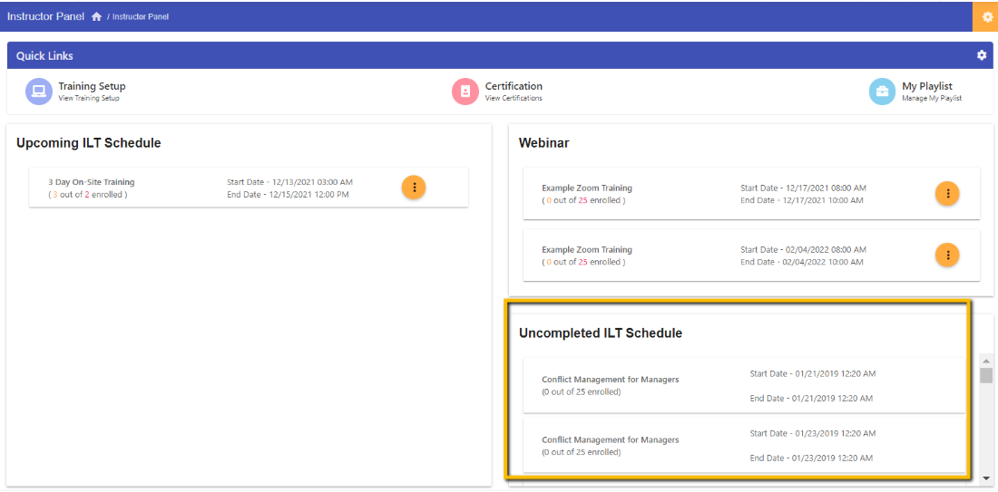Click the Quick Links bar title
This screenshot has height=492, width=998.
click(44, 56)
